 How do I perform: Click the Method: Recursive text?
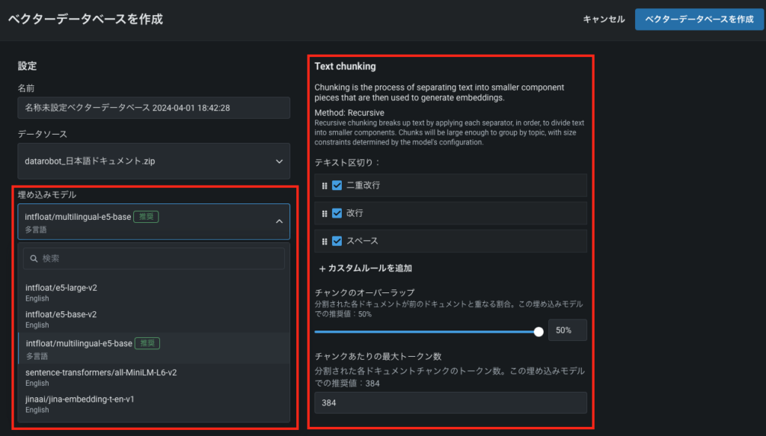pos(349,113)
